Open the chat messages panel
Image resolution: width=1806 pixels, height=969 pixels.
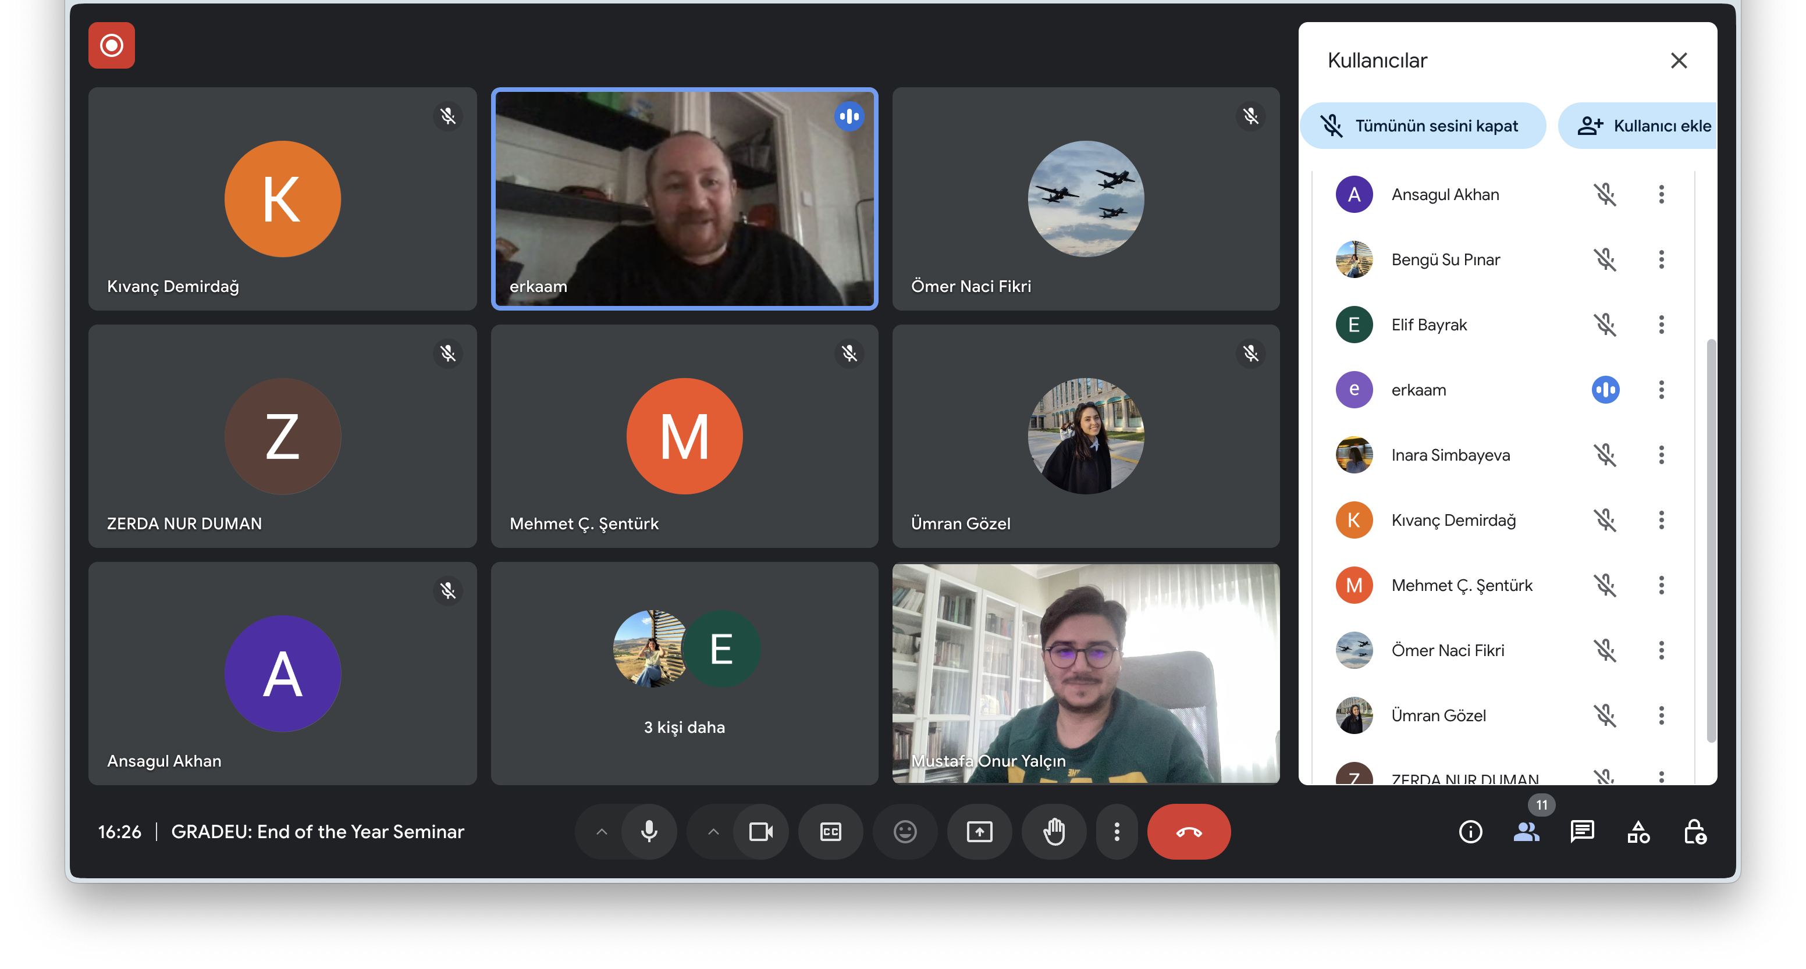point(1583,832)
